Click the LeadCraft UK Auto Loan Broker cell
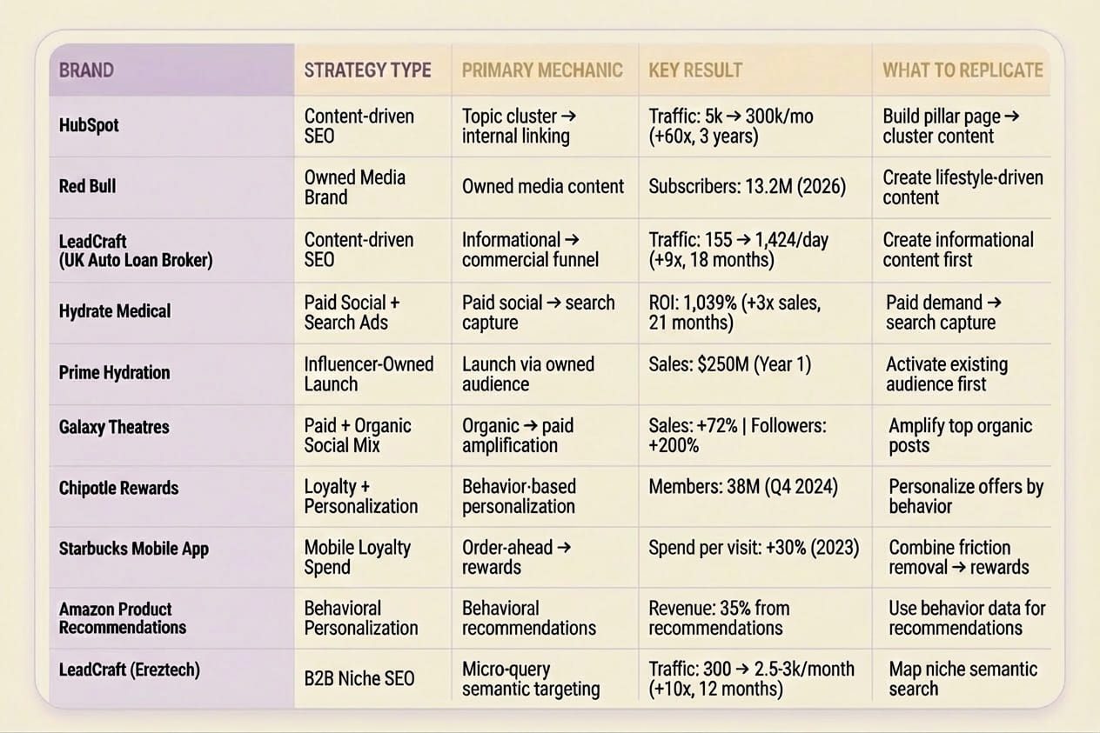Image resolution: width=1100 pixels, height=733 pixels. click(x=135, y=250)
